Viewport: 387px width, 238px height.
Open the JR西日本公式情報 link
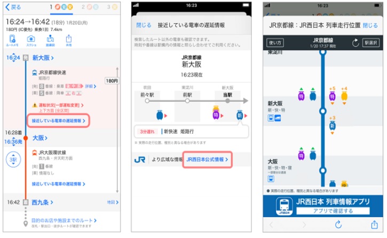(x=207, y=160)
